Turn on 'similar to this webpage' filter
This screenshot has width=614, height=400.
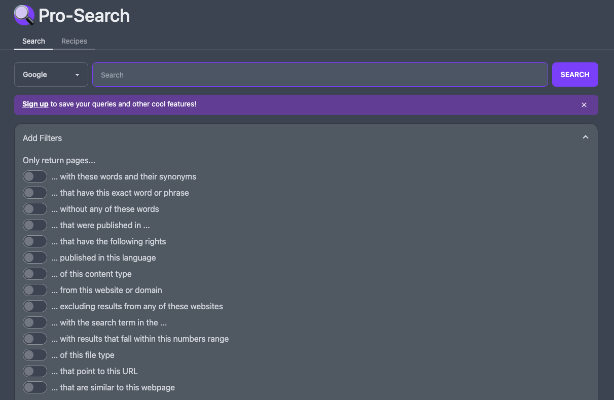[x=34, y=387]
